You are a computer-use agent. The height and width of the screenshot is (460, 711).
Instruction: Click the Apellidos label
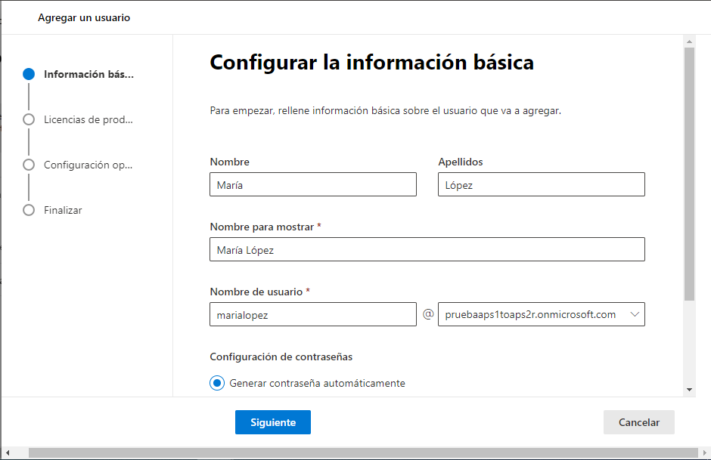tap(460, 162)
